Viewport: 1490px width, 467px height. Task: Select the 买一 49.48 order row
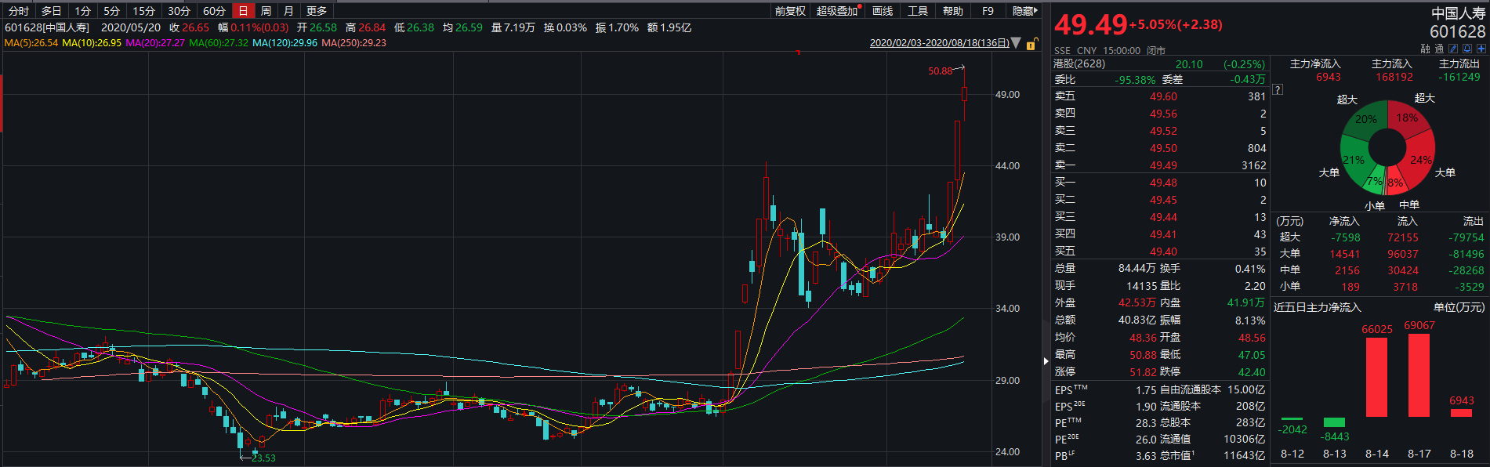(1159, 183)
